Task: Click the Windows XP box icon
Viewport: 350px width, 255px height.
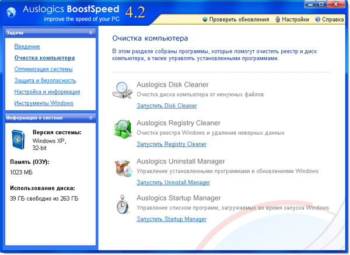Action: click(18, 139)
